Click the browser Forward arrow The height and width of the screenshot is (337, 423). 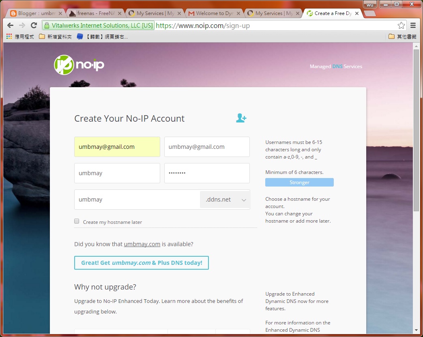click(x=22, y=26)
